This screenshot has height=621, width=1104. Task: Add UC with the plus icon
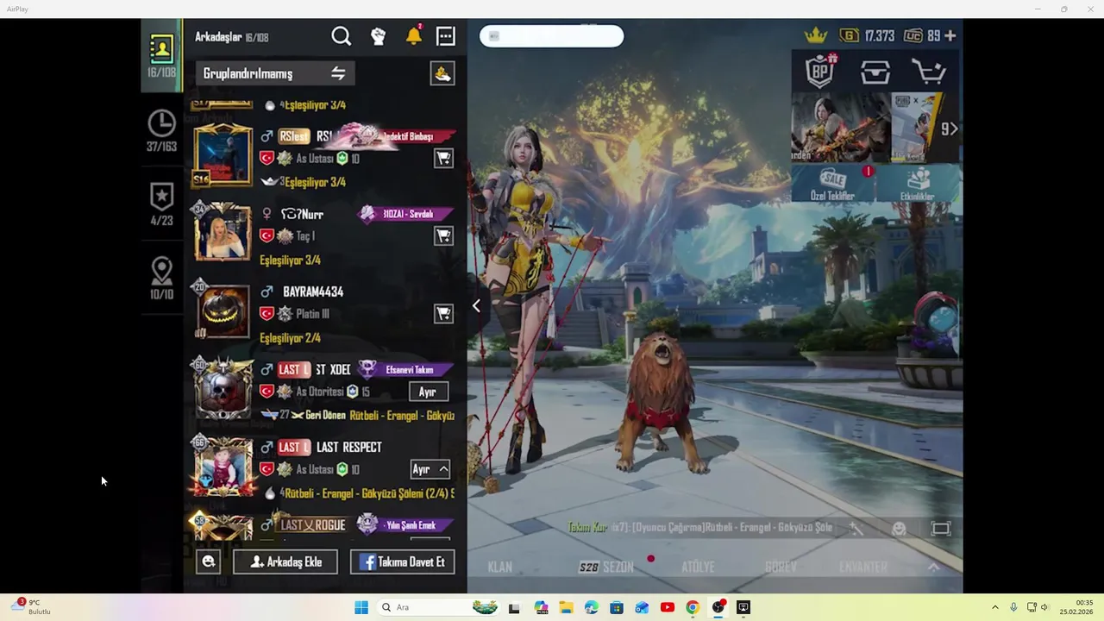coord(950,36)
